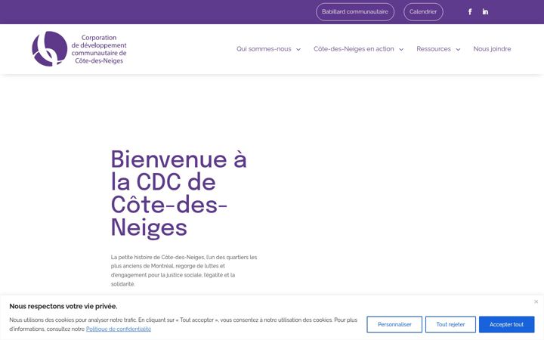Open the Politique de confidentialité link

[x=119, y=329]
